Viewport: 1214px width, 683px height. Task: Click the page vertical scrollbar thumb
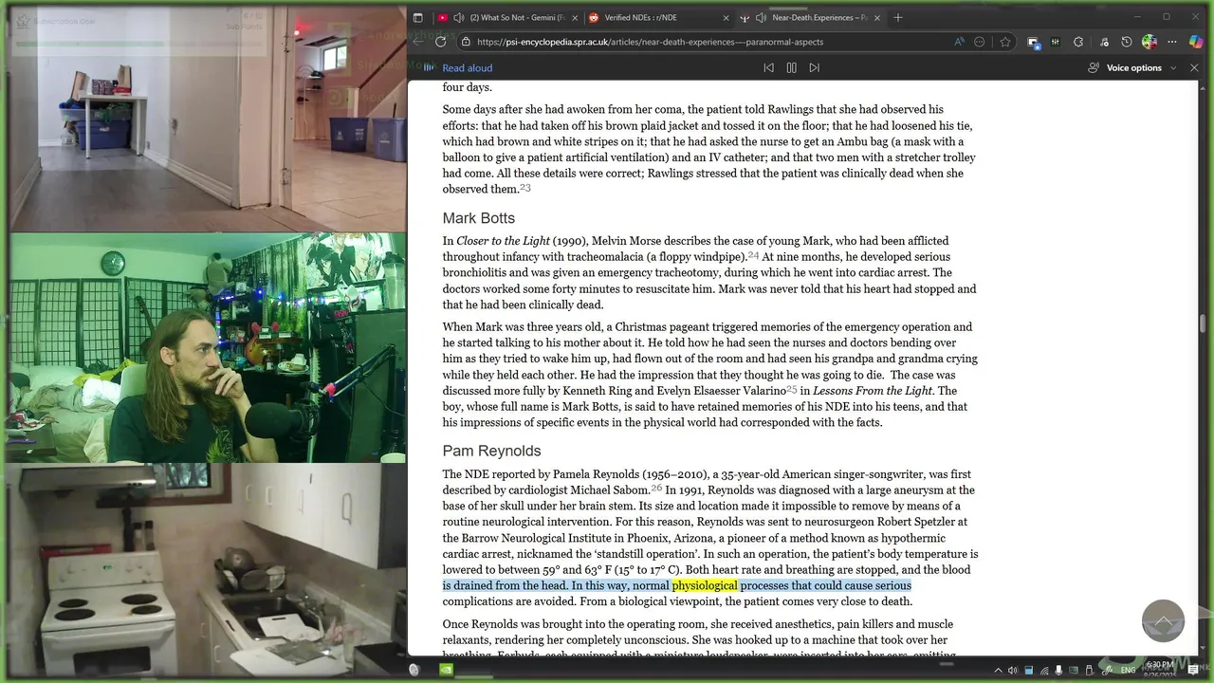point(1204,323)
